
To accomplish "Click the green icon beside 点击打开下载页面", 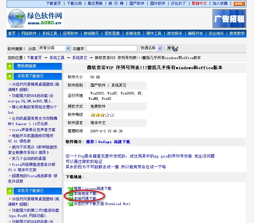I will point(70,204).
